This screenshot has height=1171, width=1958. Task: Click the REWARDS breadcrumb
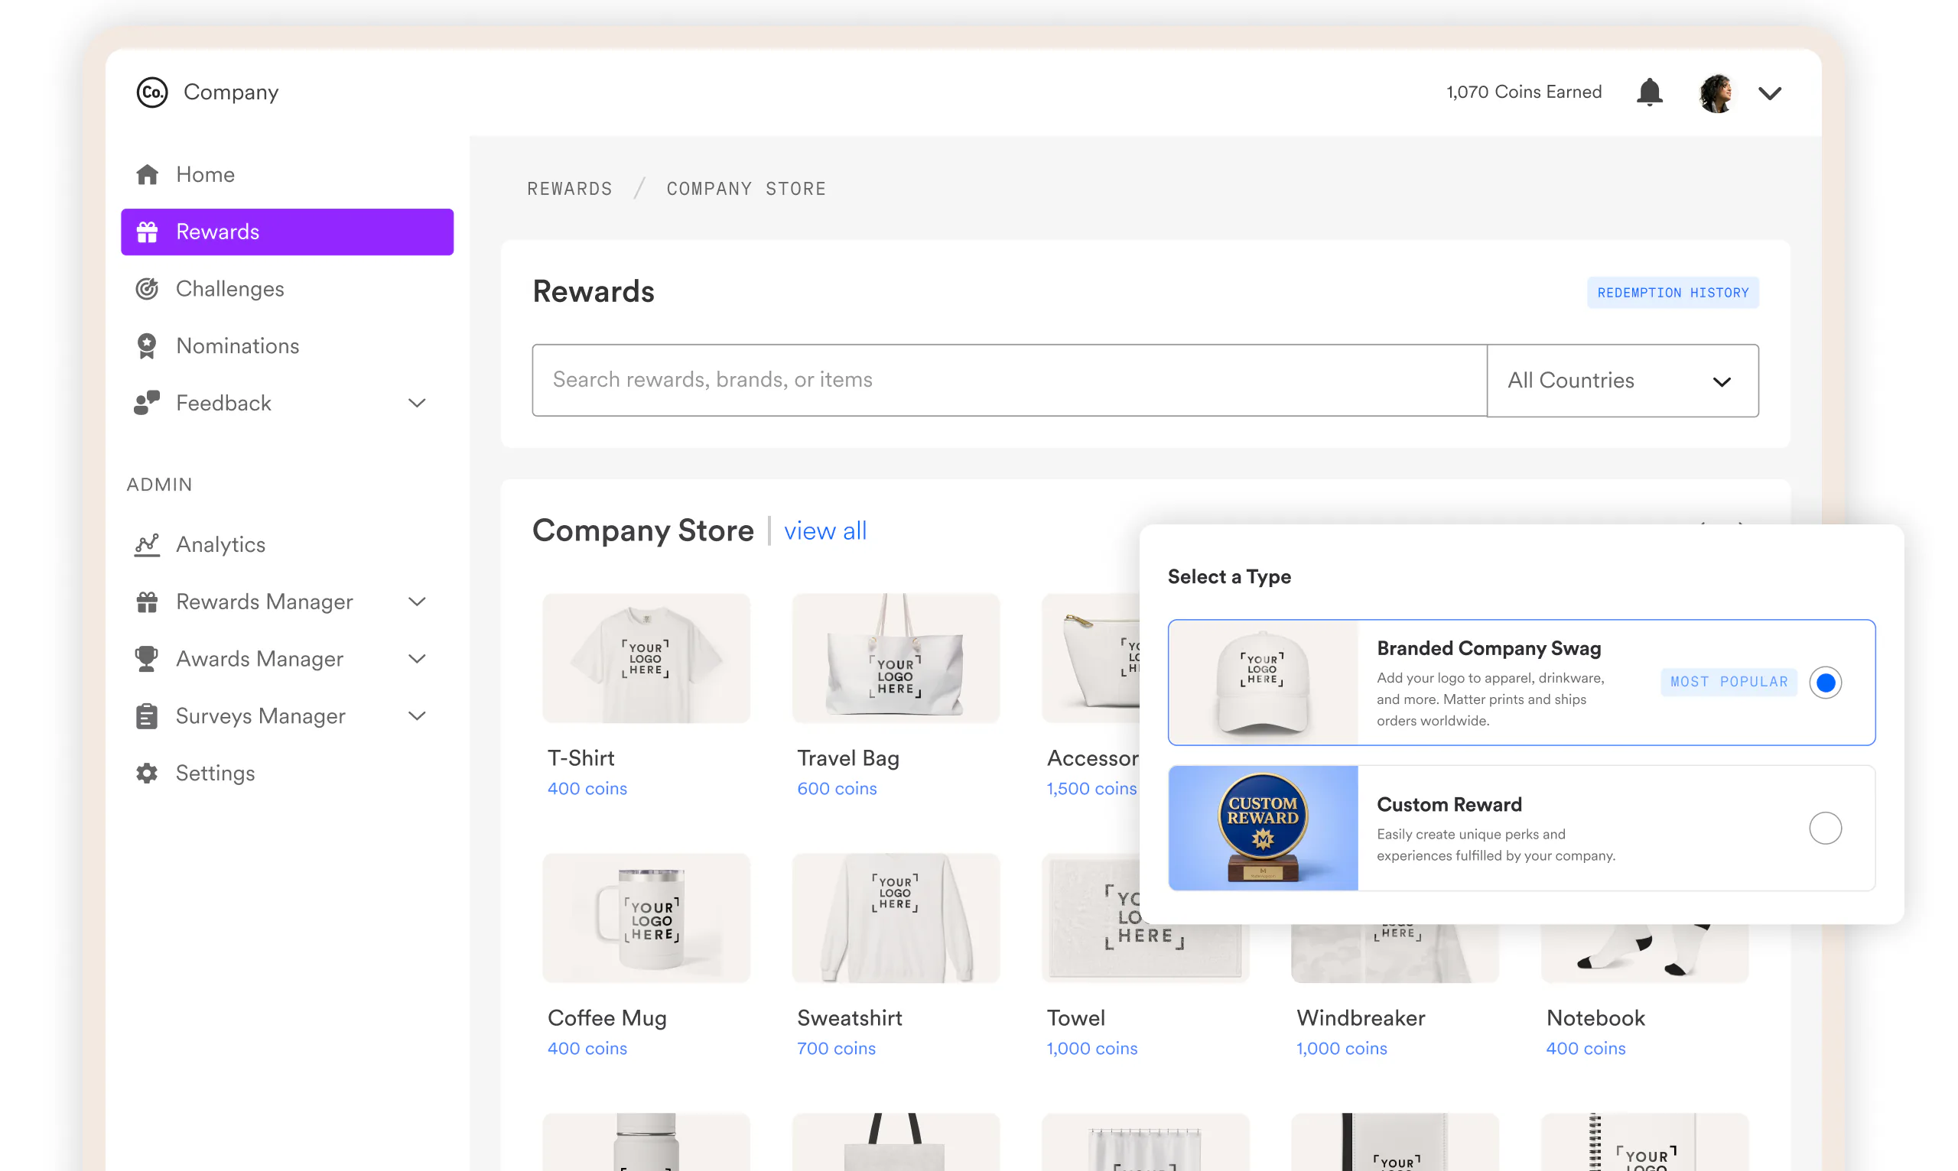(x=569, y=189)
